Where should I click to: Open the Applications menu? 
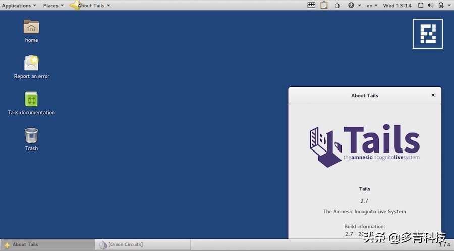[x=19, y=5]
